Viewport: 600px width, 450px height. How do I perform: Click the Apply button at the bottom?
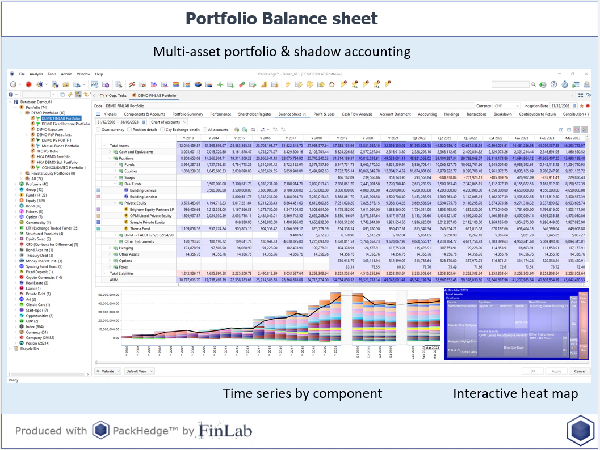556,371
